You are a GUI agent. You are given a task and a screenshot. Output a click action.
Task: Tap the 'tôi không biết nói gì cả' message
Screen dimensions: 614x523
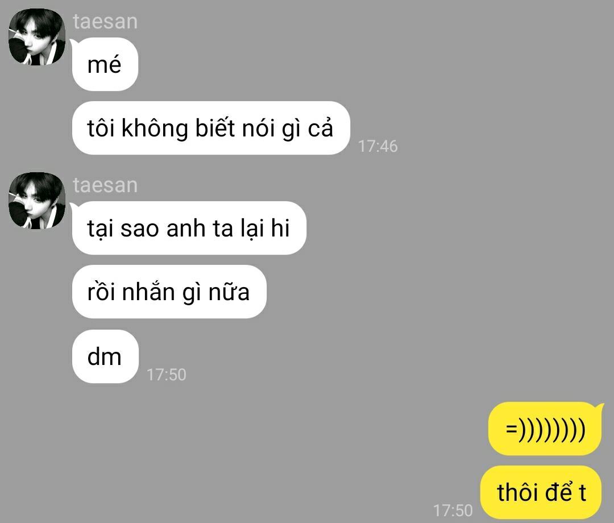[x=211, y=128]
